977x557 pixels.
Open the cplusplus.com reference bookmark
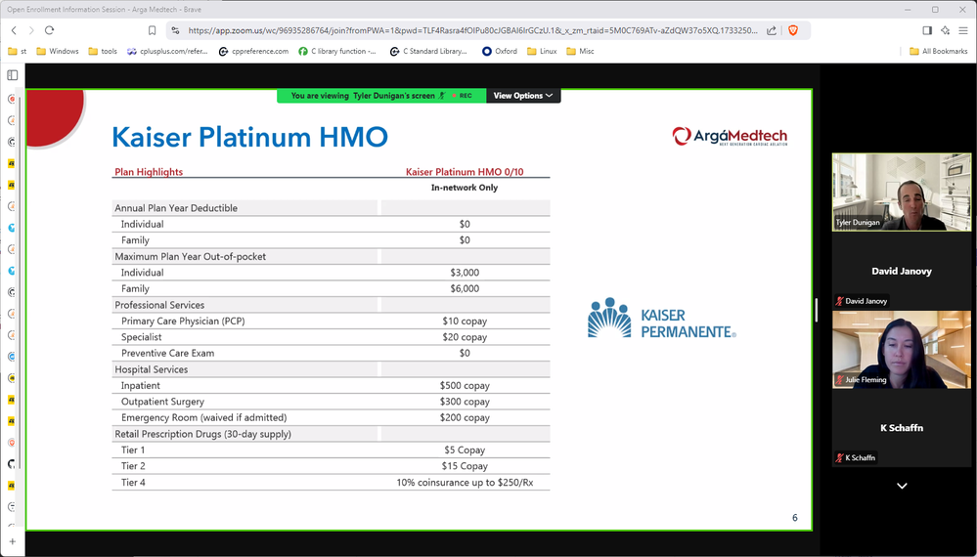(x=167, y=51)
